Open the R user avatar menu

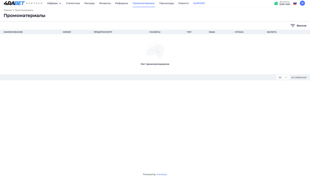(302, 3)
